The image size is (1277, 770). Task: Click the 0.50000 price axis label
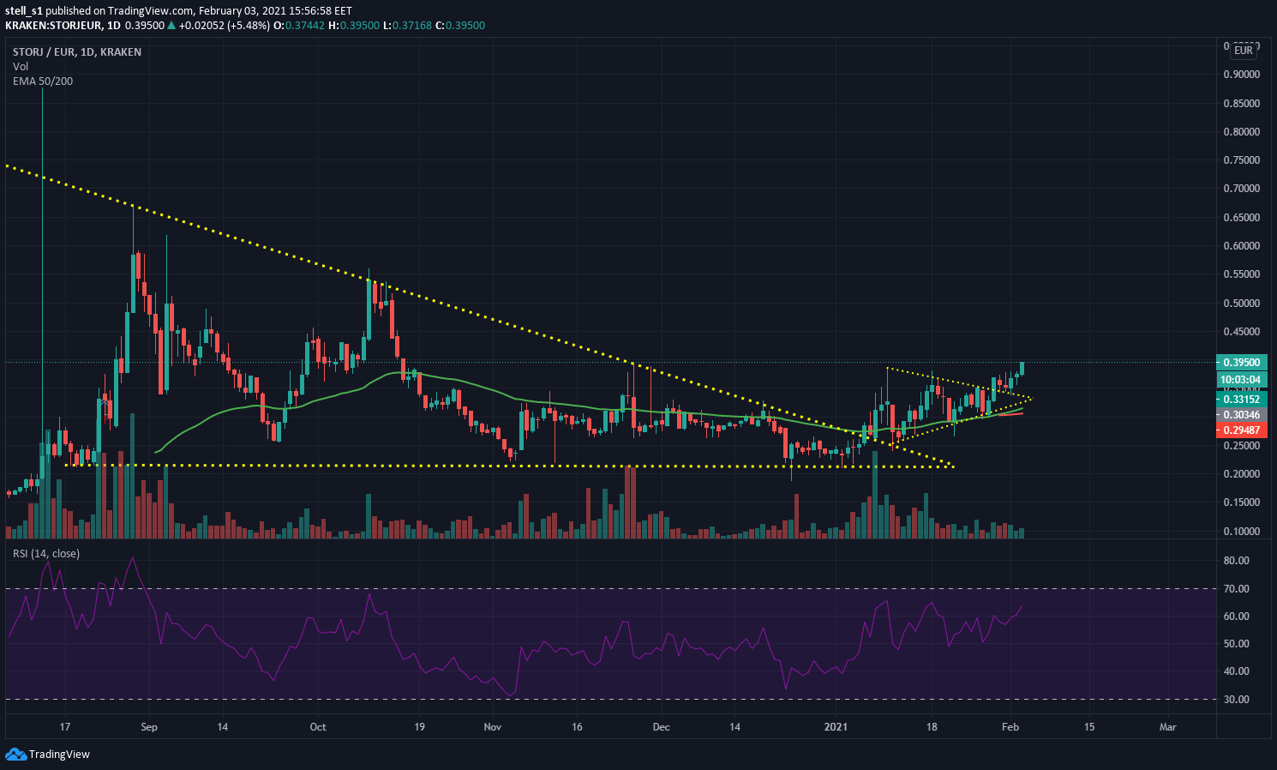(x=1241, y=304)
